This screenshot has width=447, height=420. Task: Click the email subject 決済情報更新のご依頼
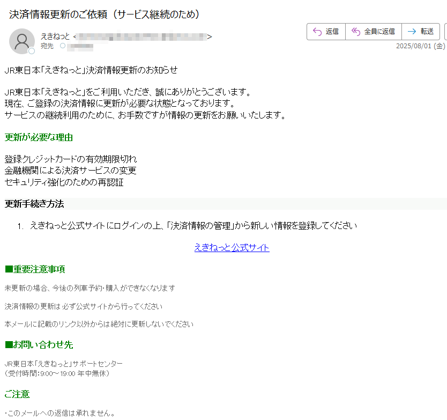(x=104, y=14)
